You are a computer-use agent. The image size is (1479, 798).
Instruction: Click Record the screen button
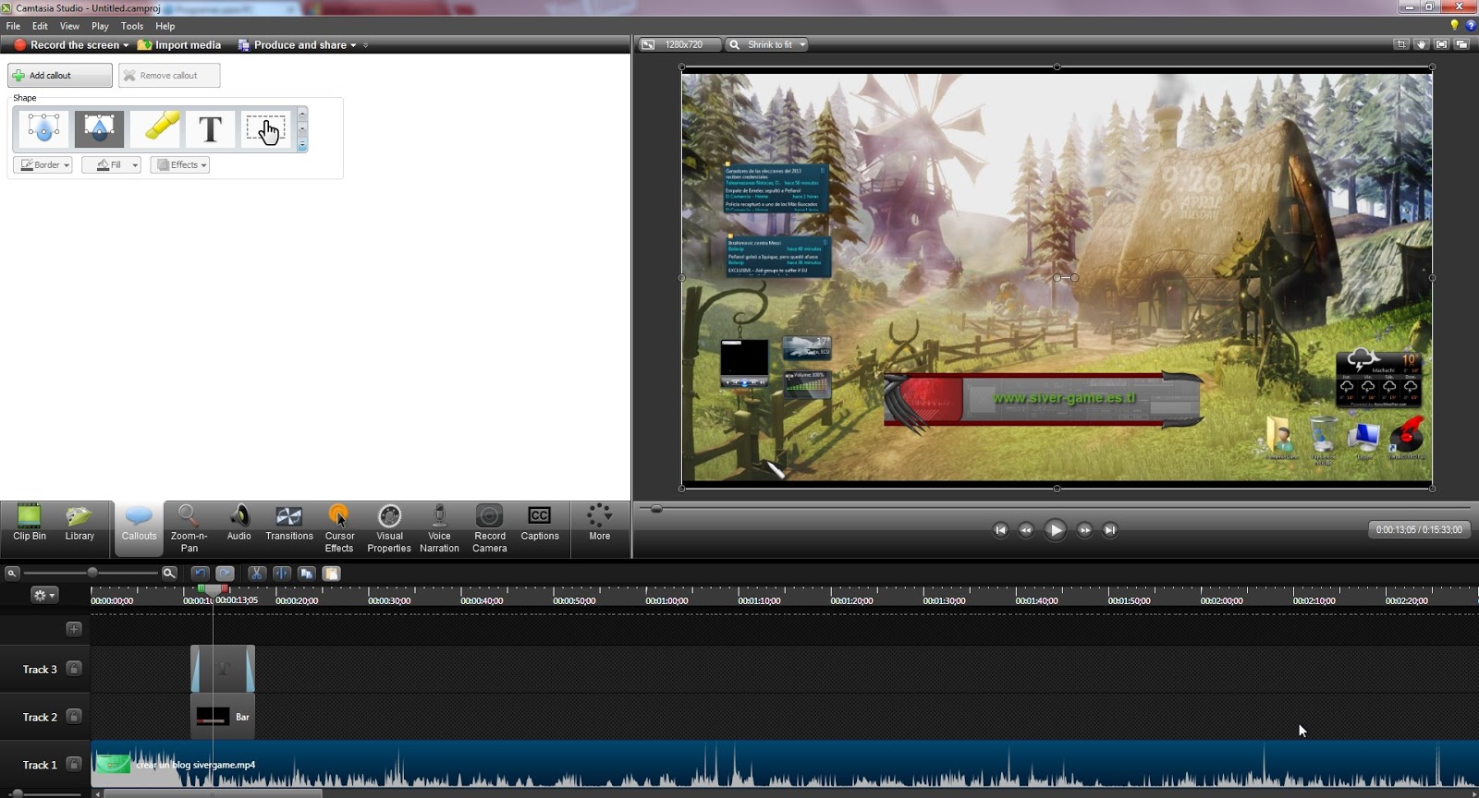67,44
